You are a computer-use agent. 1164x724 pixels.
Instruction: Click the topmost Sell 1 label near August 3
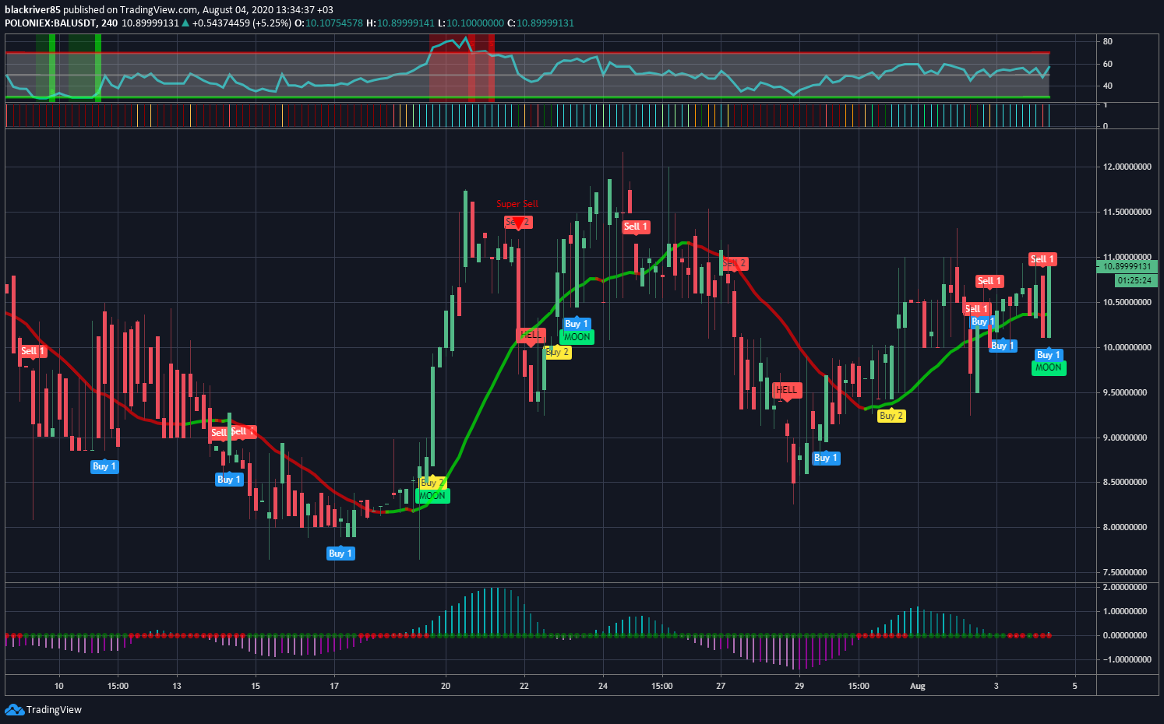tap(989, 281)
